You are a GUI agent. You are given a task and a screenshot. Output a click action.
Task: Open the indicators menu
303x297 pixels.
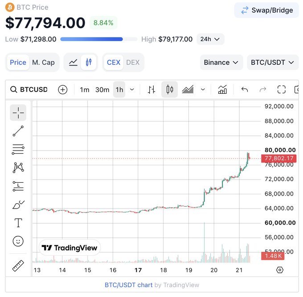point(222,89)
